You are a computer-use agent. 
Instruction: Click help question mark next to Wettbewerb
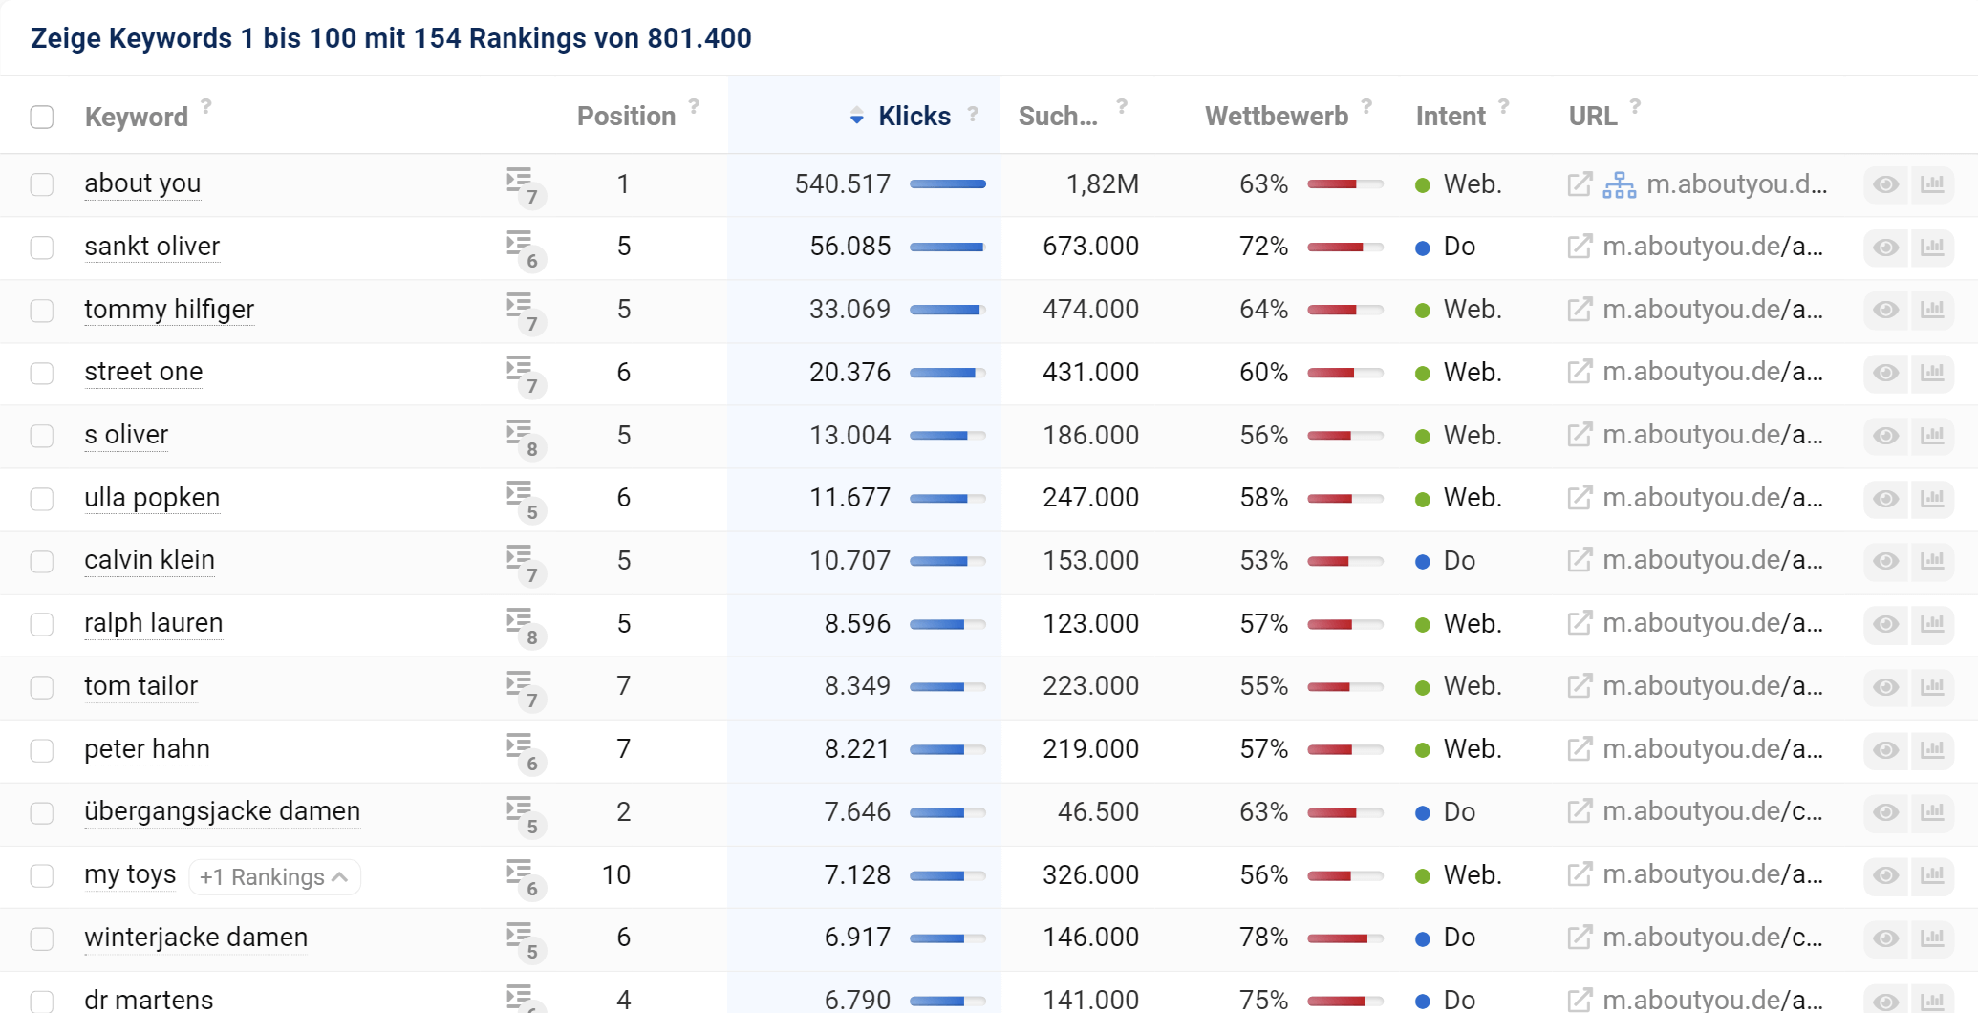tap(1366, 106)
